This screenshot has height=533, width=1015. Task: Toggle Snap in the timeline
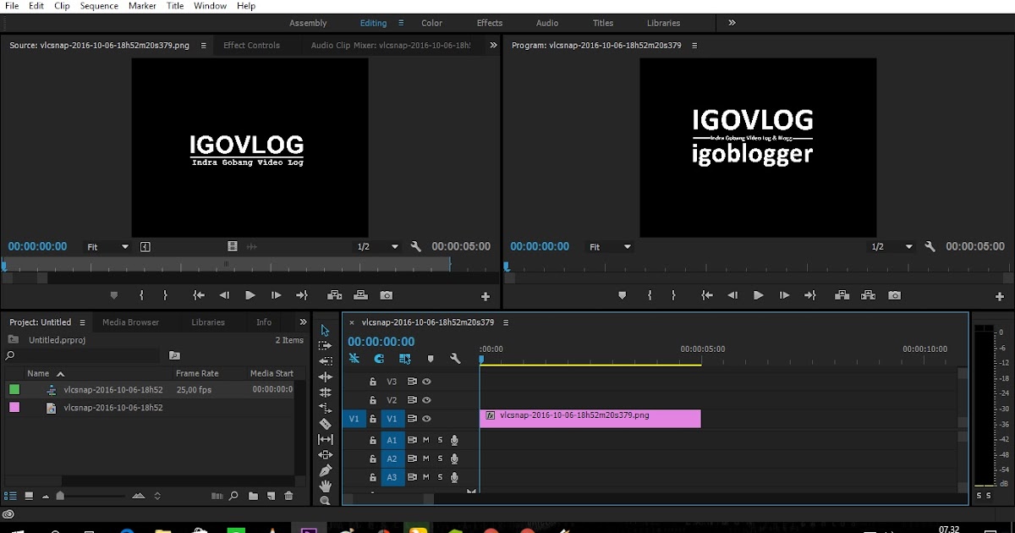click(x=379, y=359)
